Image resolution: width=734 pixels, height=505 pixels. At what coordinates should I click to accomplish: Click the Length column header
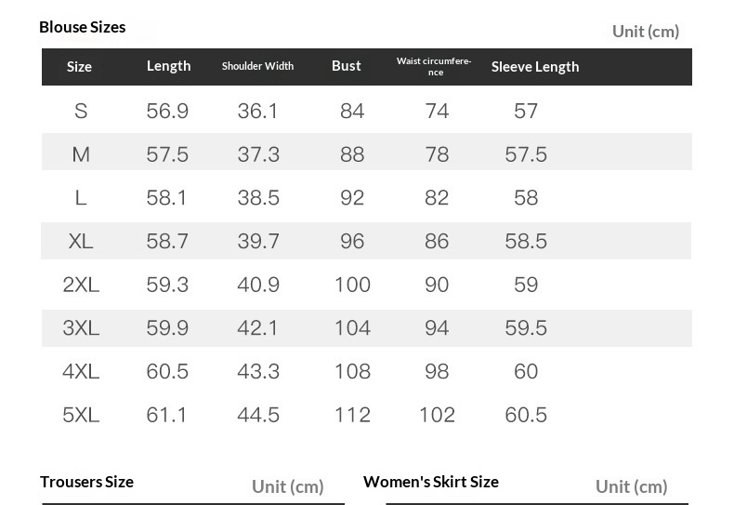pos(168,66)
